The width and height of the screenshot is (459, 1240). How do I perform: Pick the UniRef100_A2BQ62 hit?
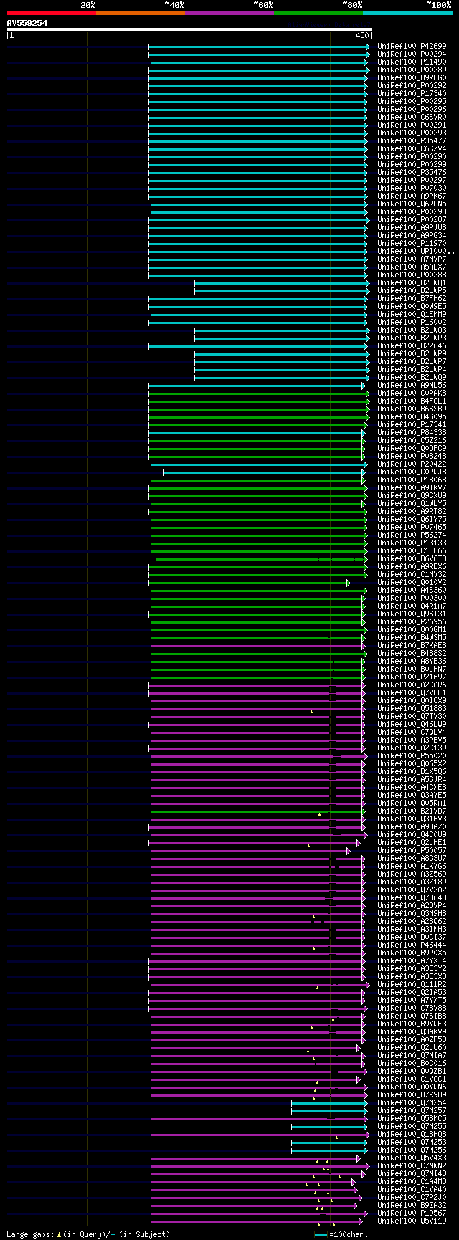(412, 922)
